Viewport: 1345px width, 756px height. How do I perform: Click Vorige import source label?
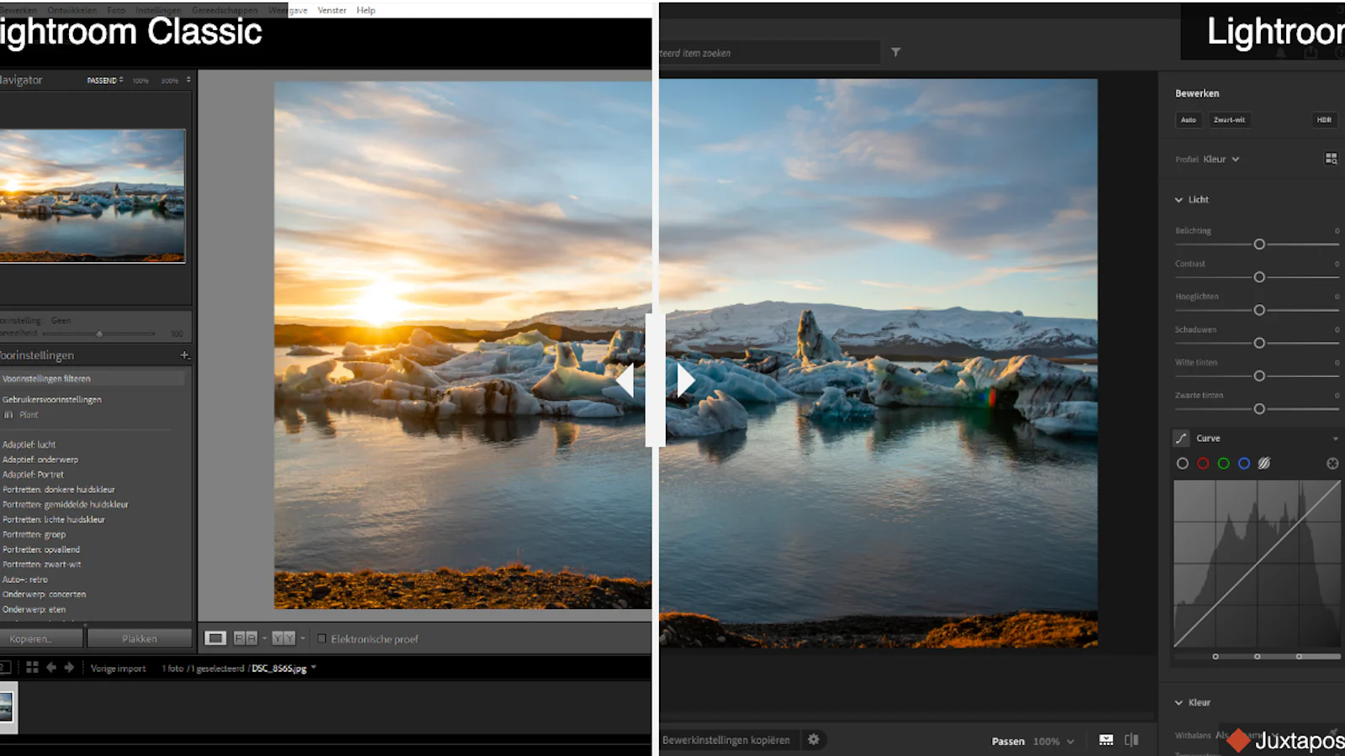[118, 669]
